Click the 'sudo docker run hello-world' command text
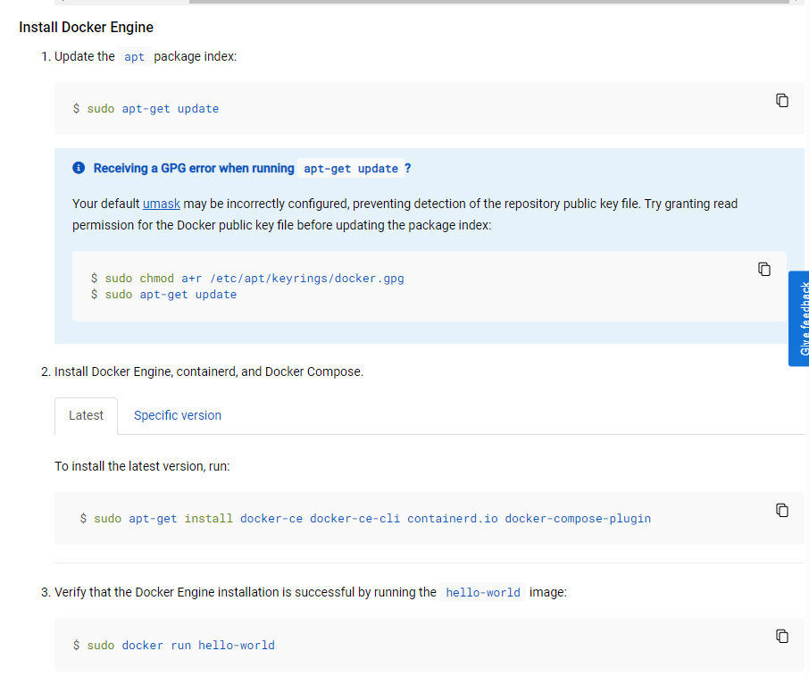809x676 pixels. pos(174,645)
